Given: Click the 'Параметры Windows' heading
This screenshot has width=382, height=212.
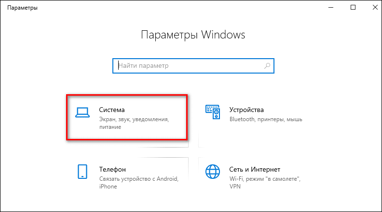Looking at the screenshot, I should click(193, 35).
